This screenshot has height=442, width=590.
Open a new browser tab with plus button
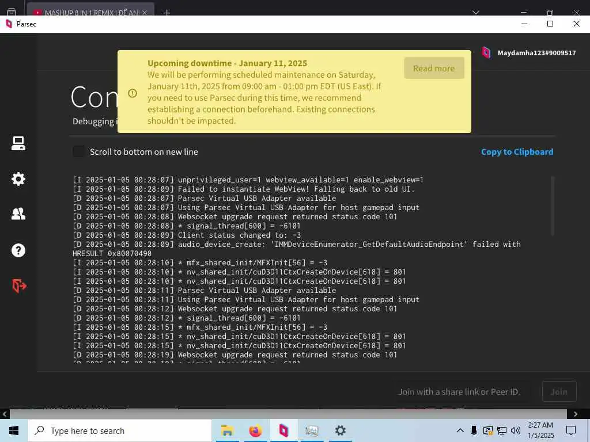167,13
